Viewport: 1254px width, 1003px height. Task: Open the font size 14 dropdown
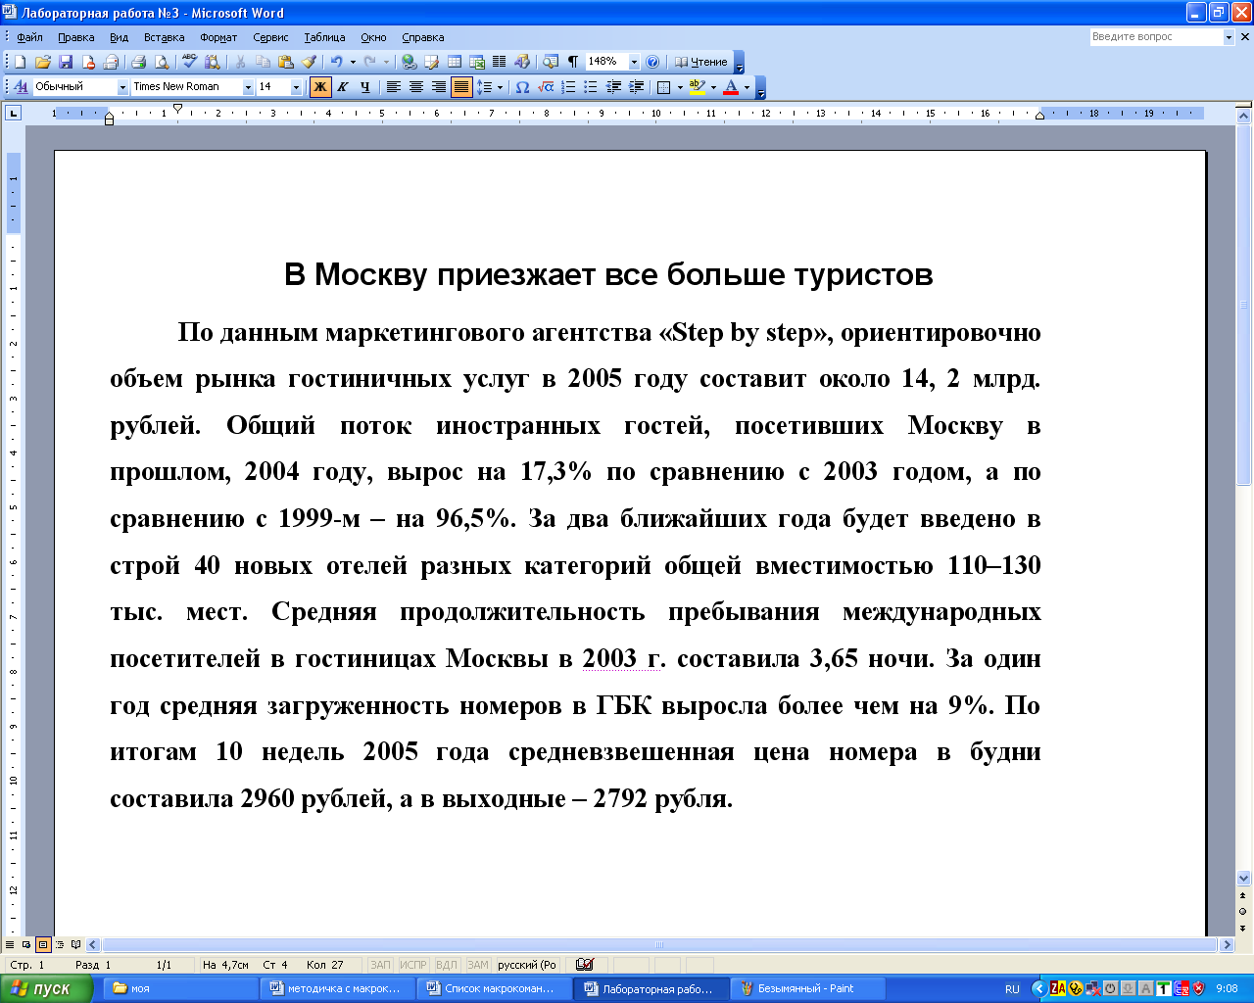click(296, 87)
